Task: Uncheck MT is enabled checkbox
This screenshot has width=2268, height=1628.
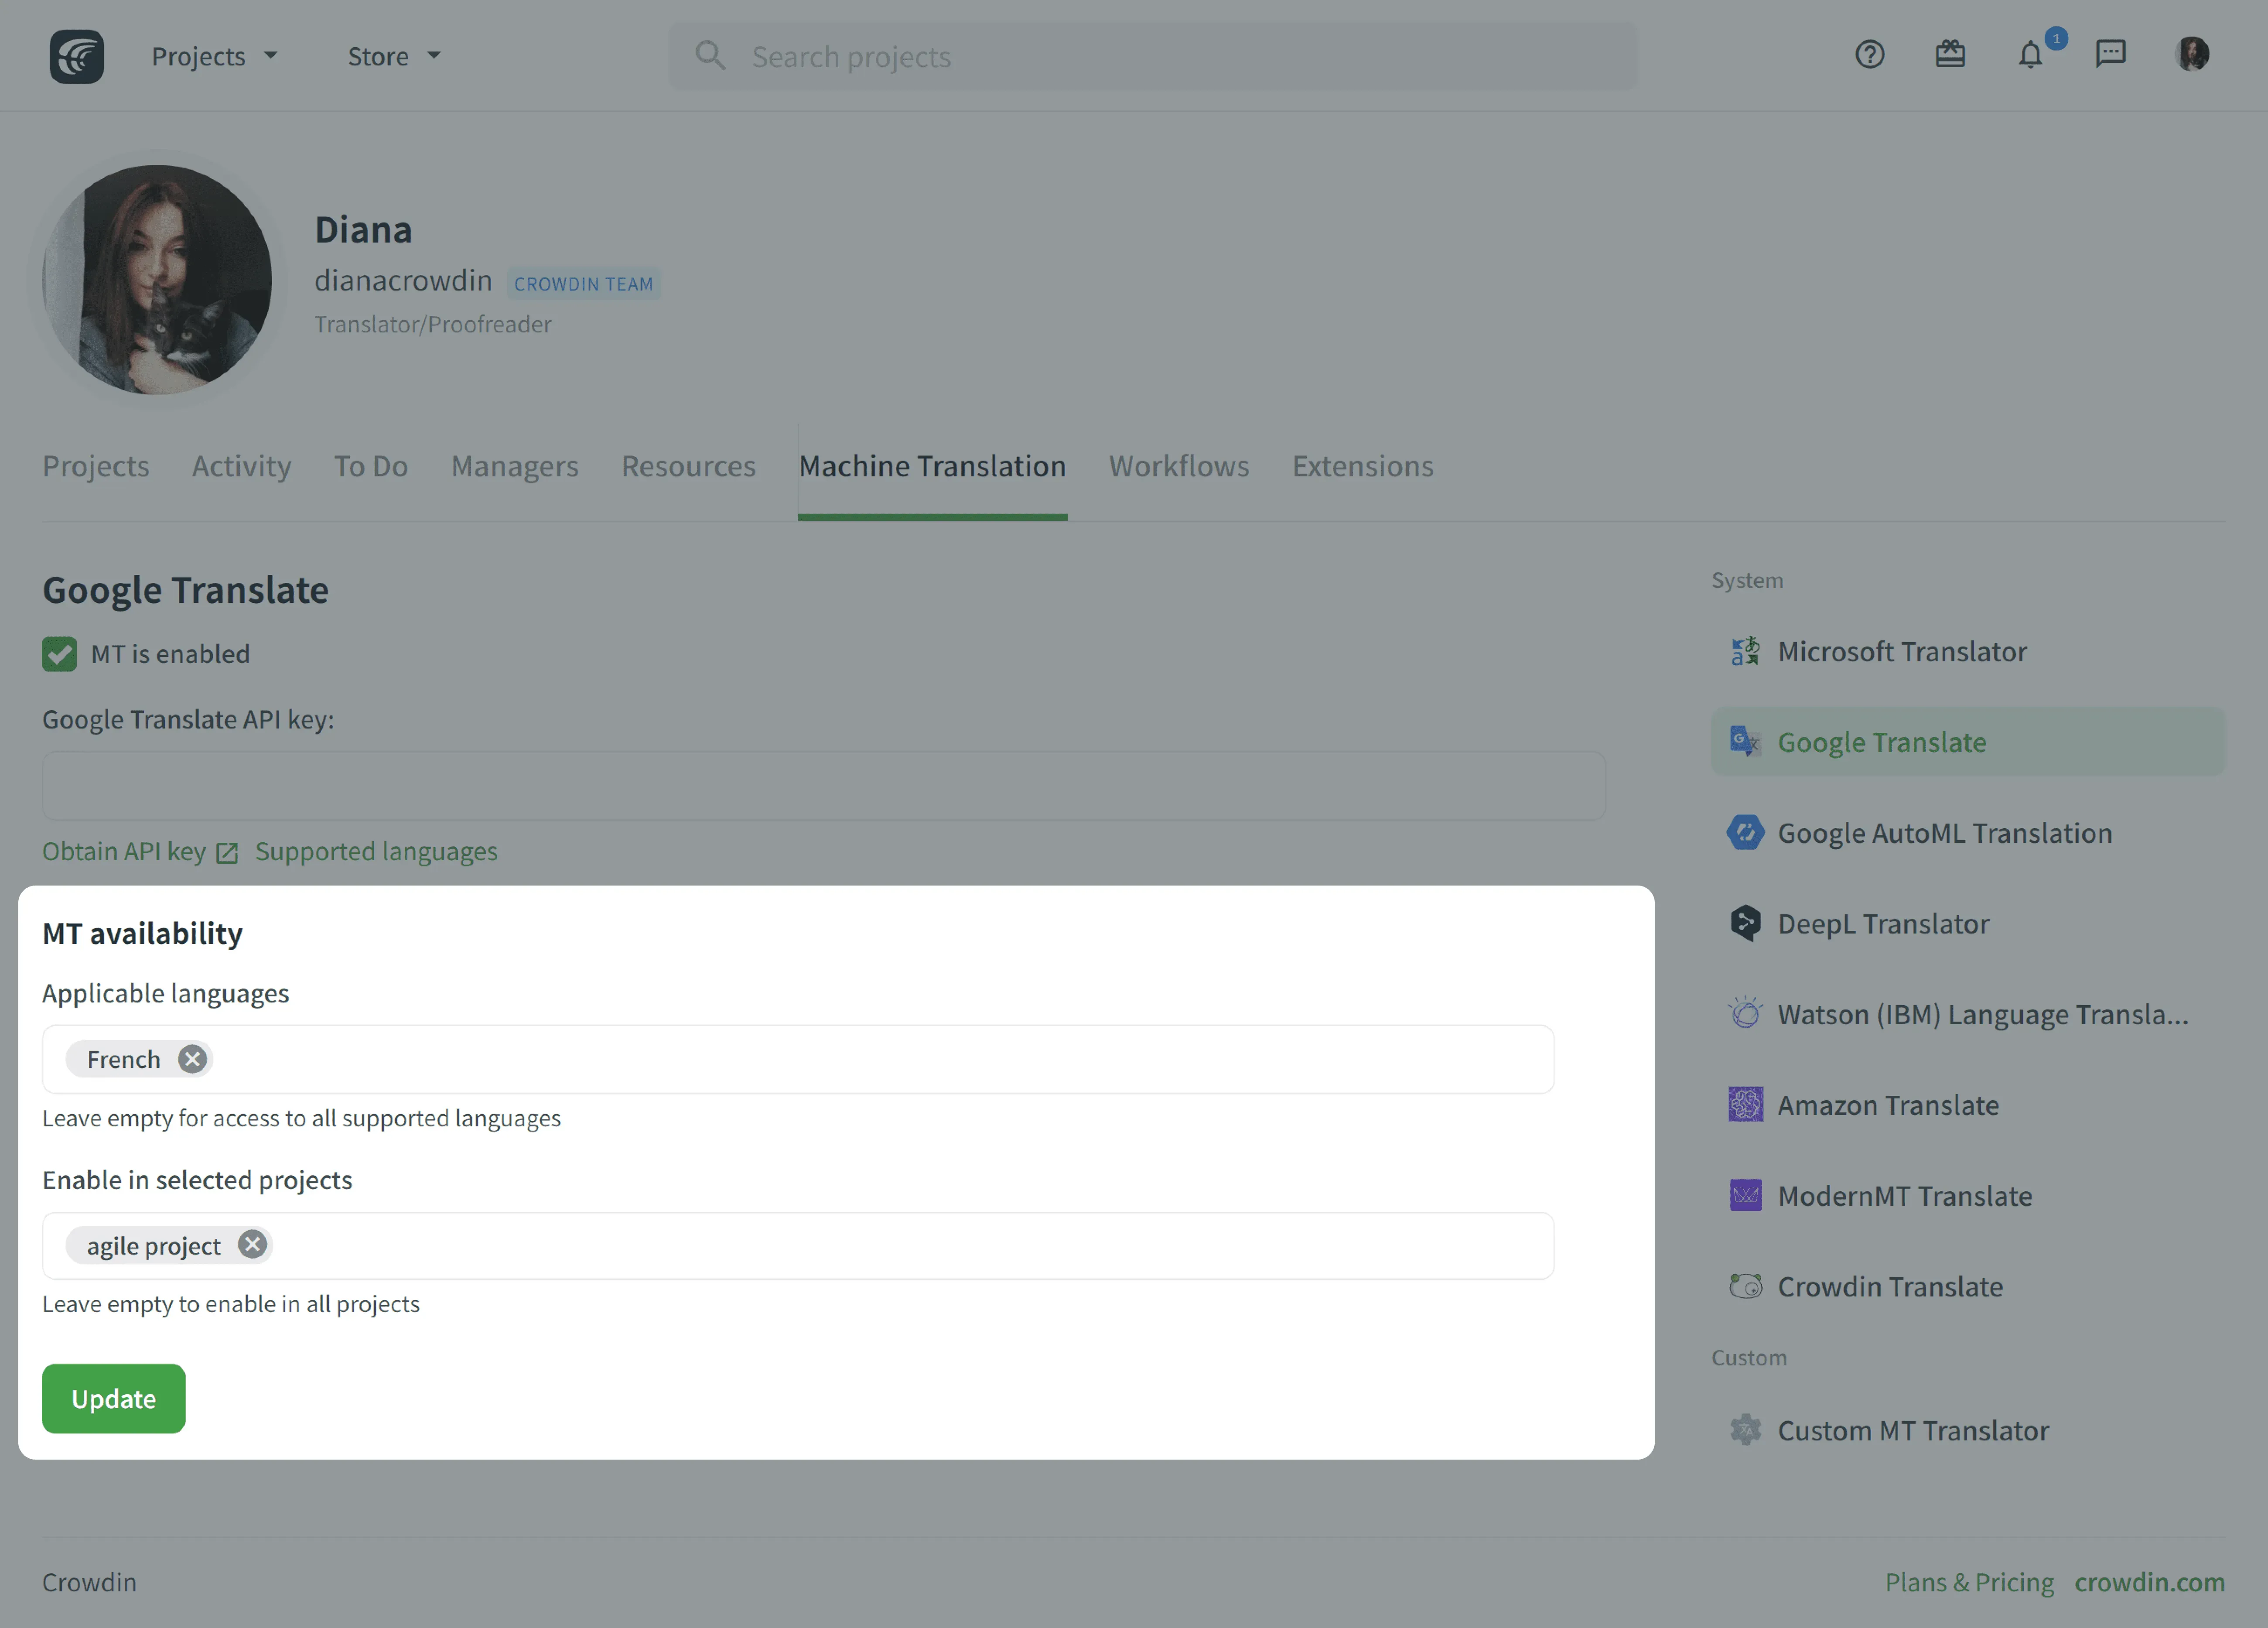Action: coord(59,654)
